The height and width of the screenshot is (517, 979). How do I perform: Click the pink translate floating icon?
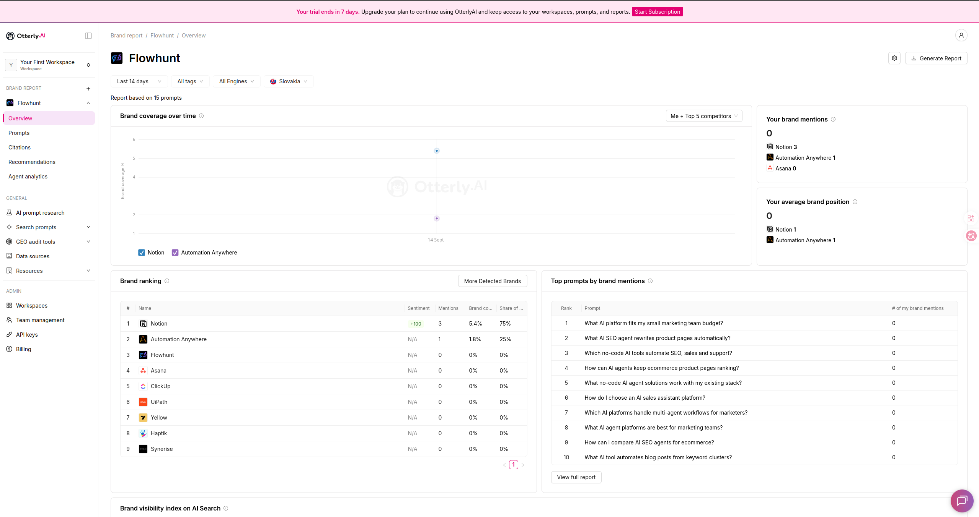coord(971,236)
